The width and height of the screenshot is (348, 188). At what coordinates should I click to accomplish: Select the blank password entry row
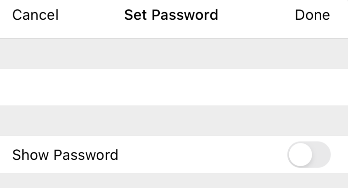174,87
